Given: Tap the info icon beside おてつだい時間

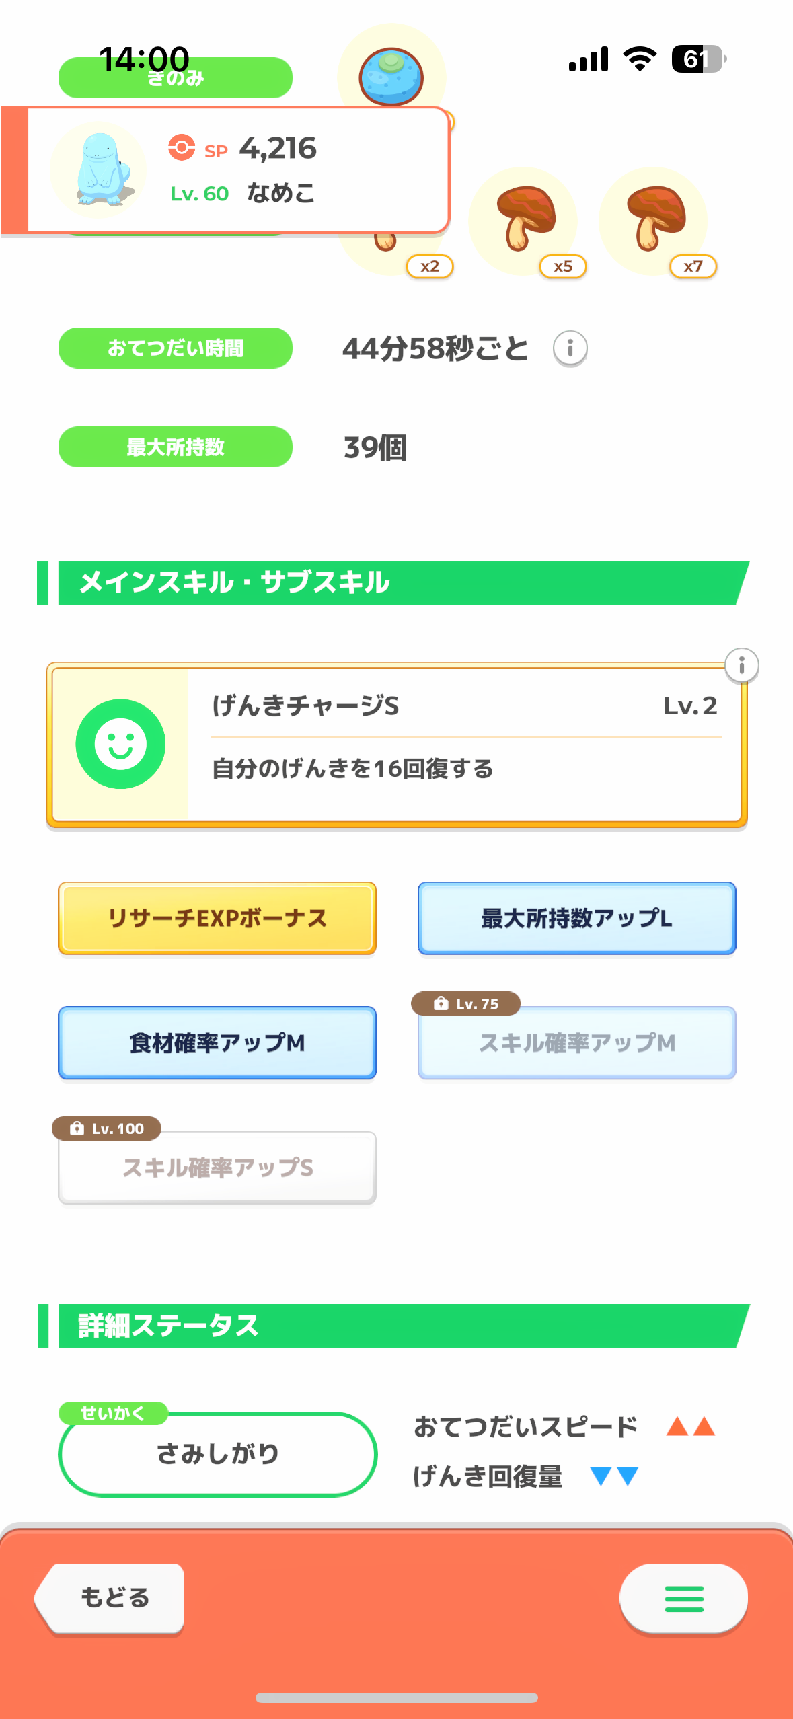Looking at the screenshot, I should click(570, 348).
